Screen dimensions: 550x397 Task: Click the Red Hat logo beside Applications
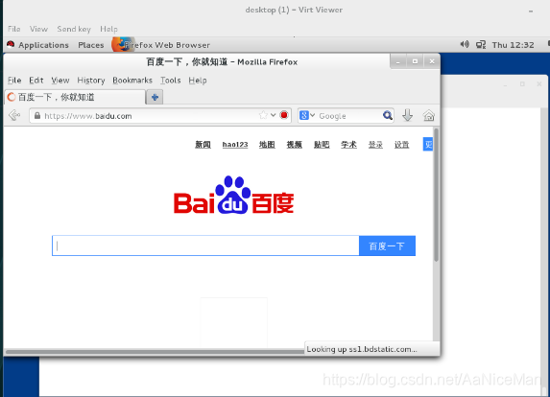[11, 44]
